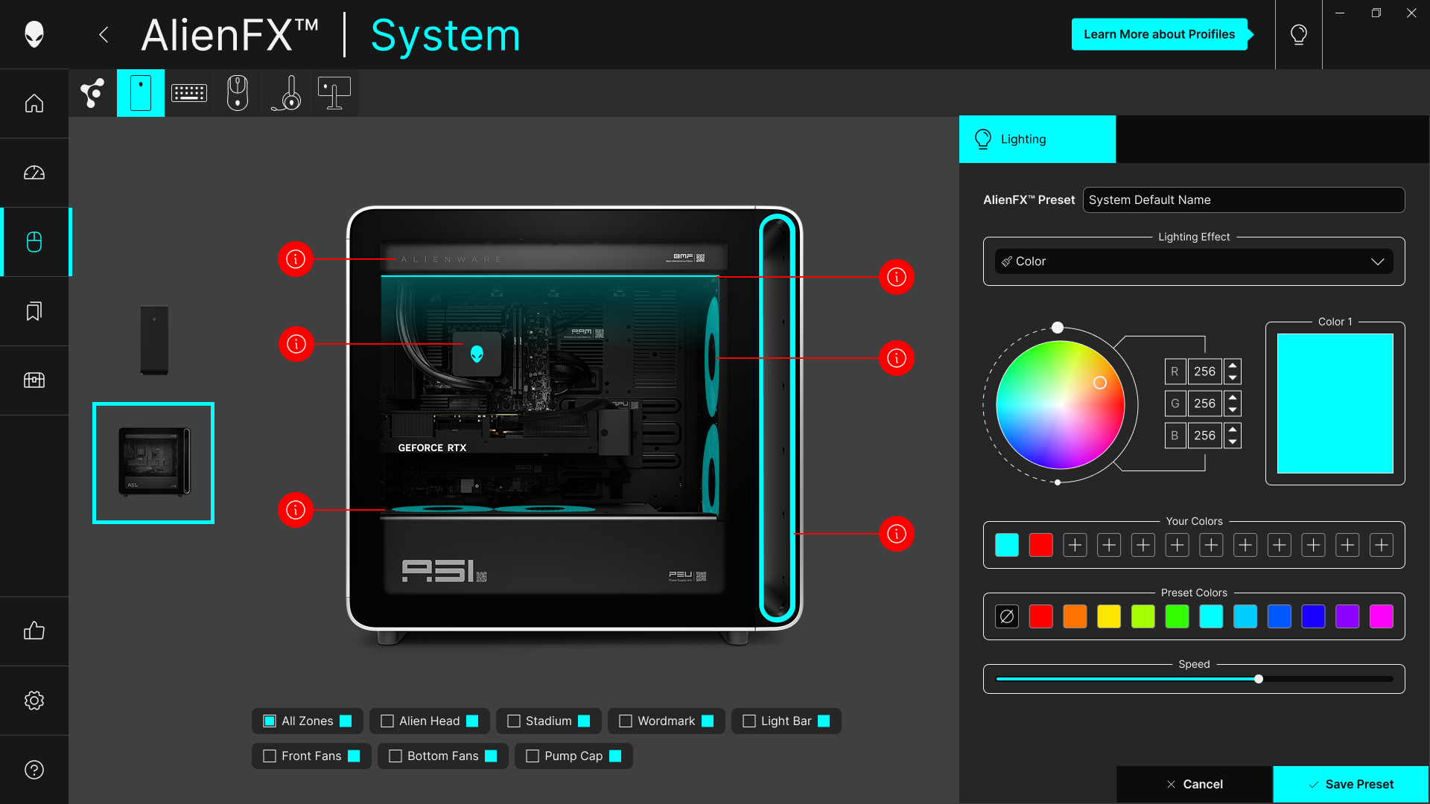Click the lightbulb tips icon in header
The image size is (1430, 804).
point(1299,34)
